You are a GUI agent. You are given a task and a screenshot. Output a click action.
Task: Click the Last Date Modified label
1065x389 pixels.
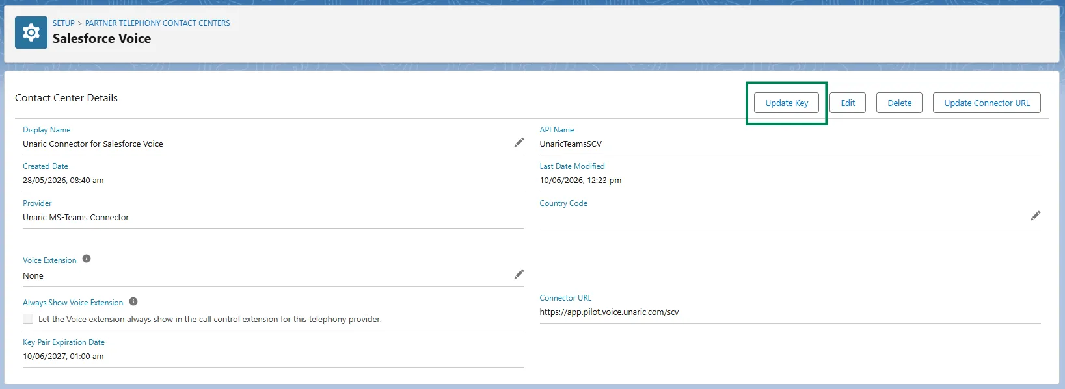[x=572, y=166]
